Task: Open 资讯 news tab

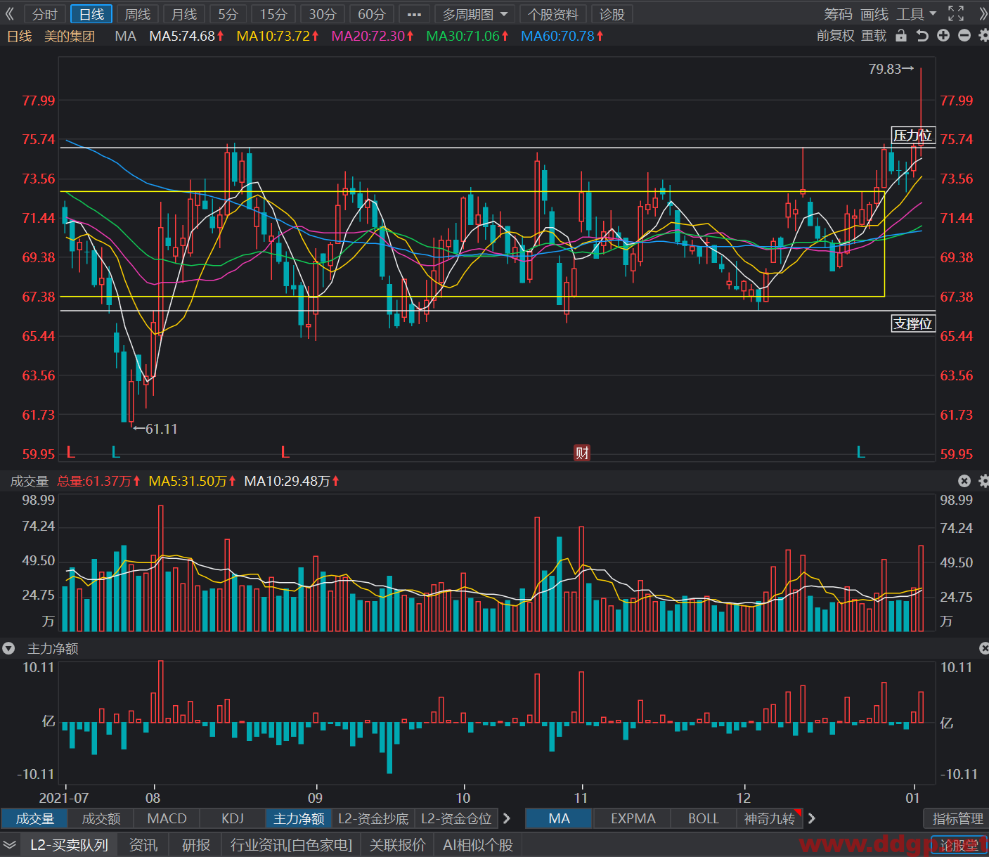Action: point(143,844)
